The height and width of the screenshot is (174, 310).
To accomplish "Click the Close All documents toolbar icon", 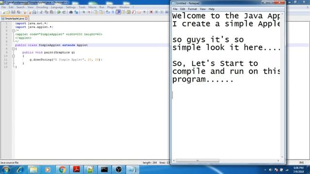I will pyautogui.click(x=29, y=12).
